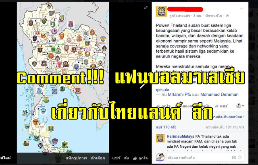
Task: Click the HarimauMalaya comment avatar
Action: coord(160,138)
